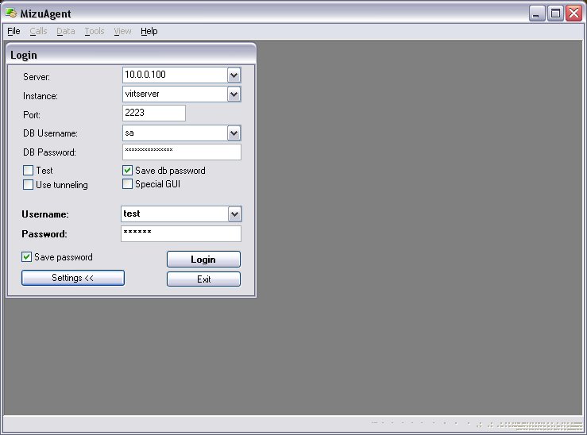This screenshot has height=435, width=587.
Task: Open the Tools menu
Action: tap(95, 31)
